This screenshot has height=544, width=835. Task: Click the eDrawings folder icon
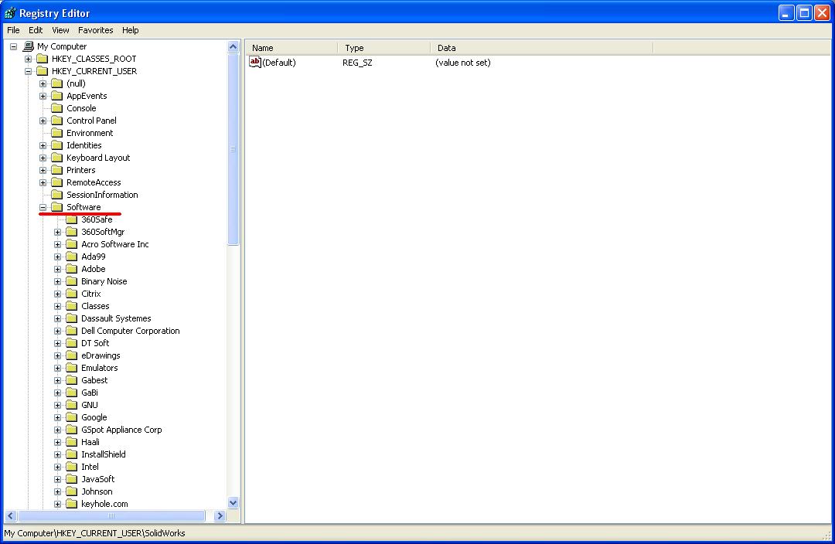coord(72,355)
